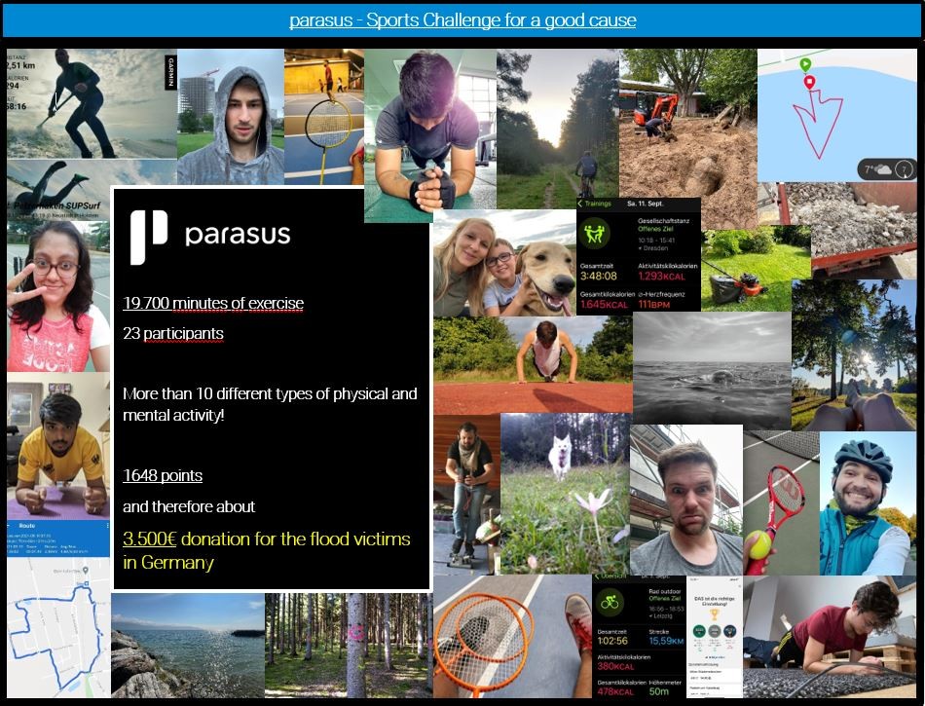This screenshot has height=706, width=925.
Task: Open the photo of the man planking with clasped fists
Action: [430, 135]
